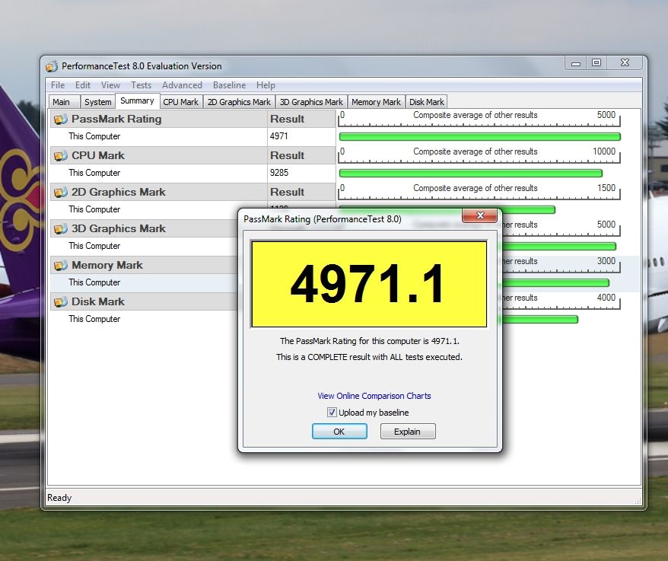Image resolution: width=668 pixels, height=561 pixels.
Task: Close the PassMark Rating dialog
Action: click(x=480, y=215)
